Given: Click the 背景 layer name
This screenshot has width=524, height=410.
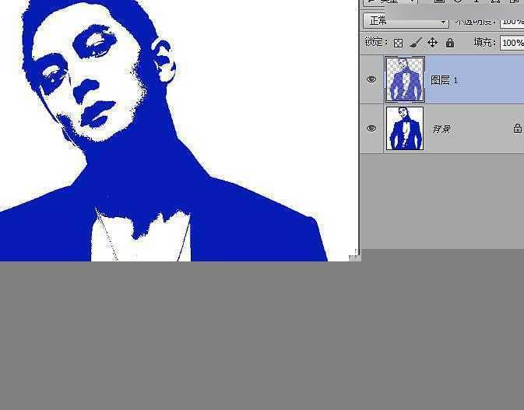Looking at the screenshot, I should (441, 129).
